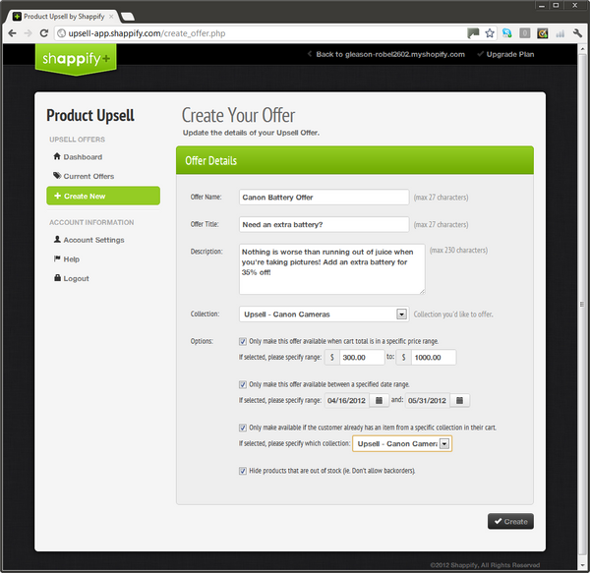Toggle the cart price range checkbox
This screenshot has width=590, height=573.
click(x=243, y=341)
